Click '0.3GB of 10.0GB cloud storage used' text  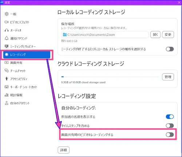click(x=83, y=82)
